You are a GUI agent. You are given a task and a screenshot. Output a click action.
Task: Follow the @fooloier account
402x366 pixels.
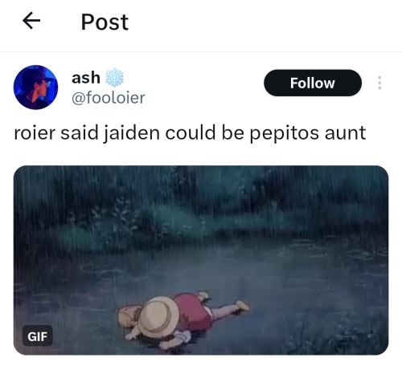point(313,83)
